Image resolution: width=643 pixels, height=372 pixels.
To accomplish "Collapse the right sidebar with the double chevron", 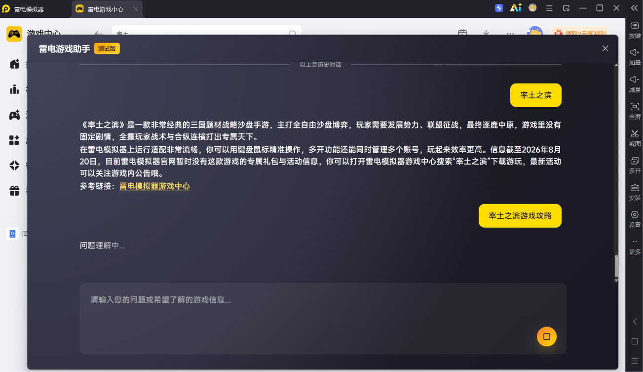I will [635, 8].
